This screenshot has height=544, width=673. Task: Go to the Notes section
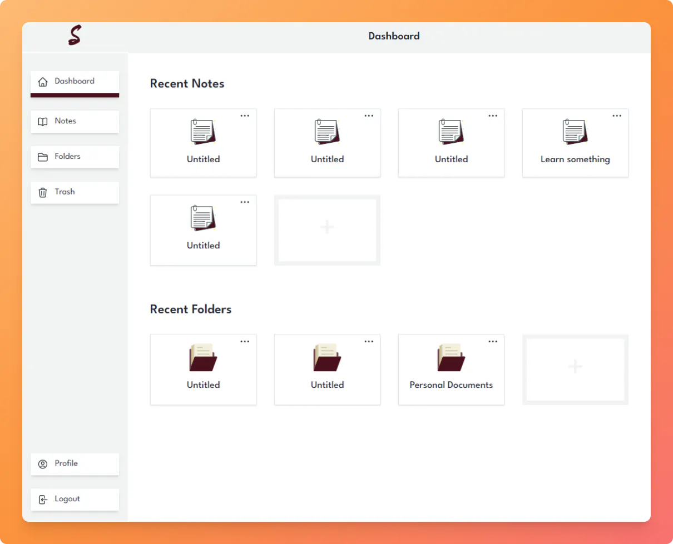tap(75, 121)
